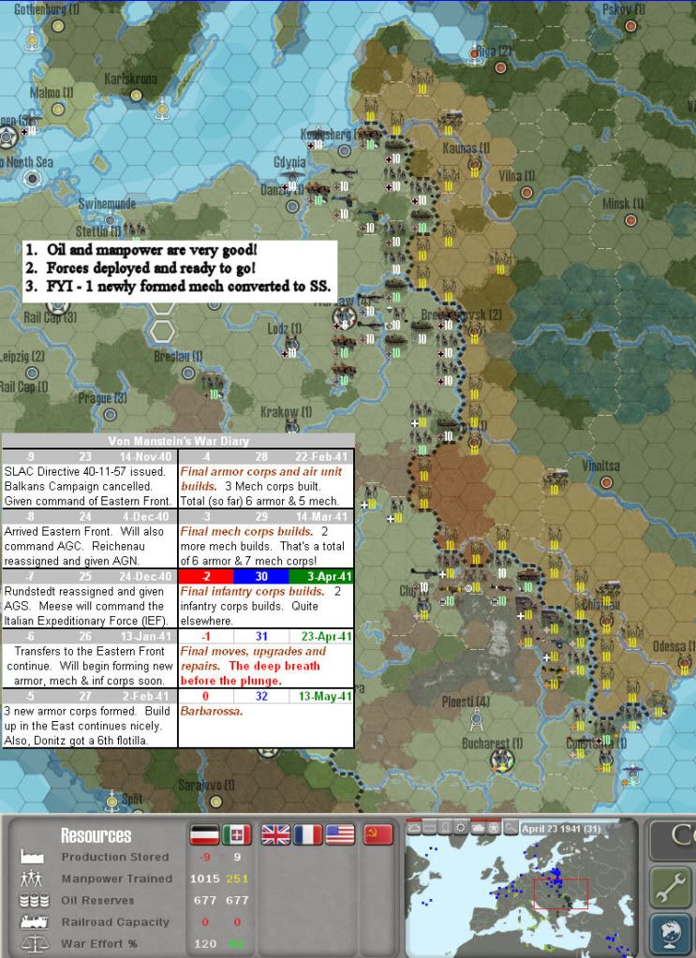Image resolution: width=696 pixels, height=958 pixels.
Task: Select the Leipzig city marker
Action: (x=33, y=373)
